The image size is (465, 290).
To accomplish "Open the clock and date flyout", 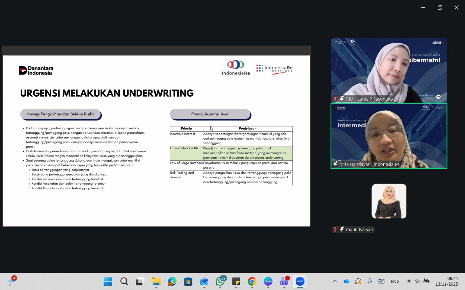I will 446,281.
